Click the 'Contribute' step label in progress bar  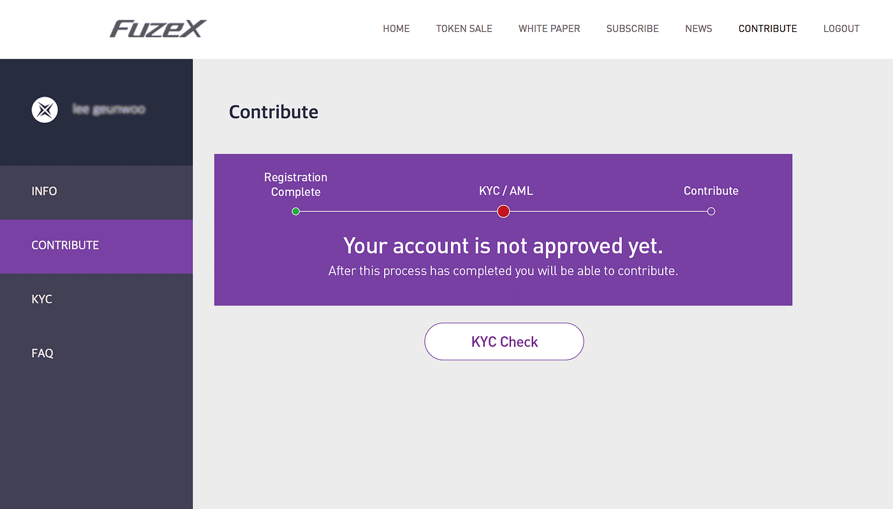(711, 191)
